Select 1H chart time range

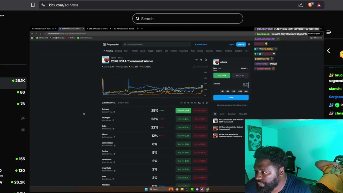181,103
